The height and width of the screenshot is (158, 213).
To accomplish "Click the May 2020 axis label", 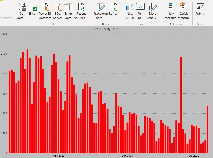I will tap(59, 156).
